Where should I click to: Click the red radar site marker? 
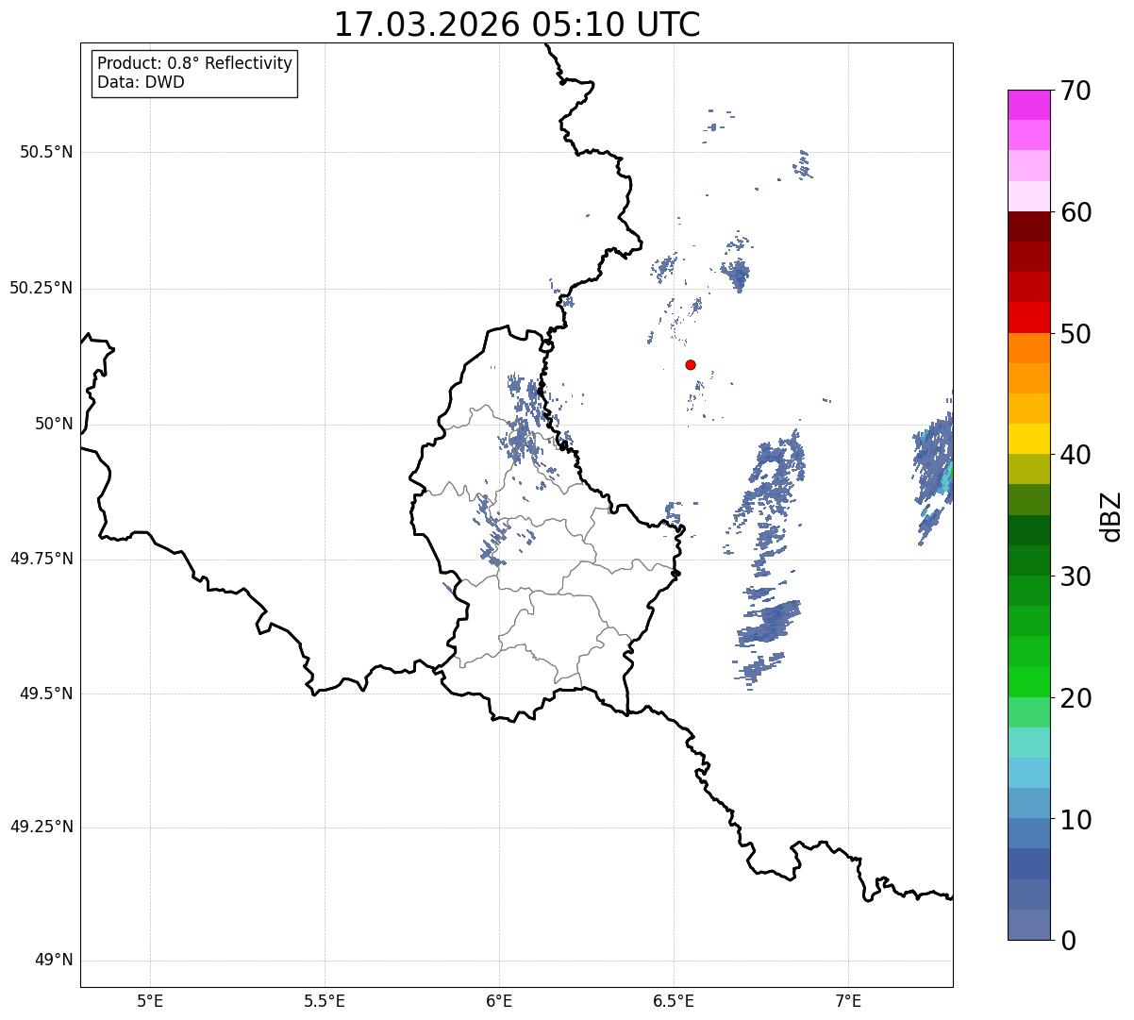[x=691, y=364]
